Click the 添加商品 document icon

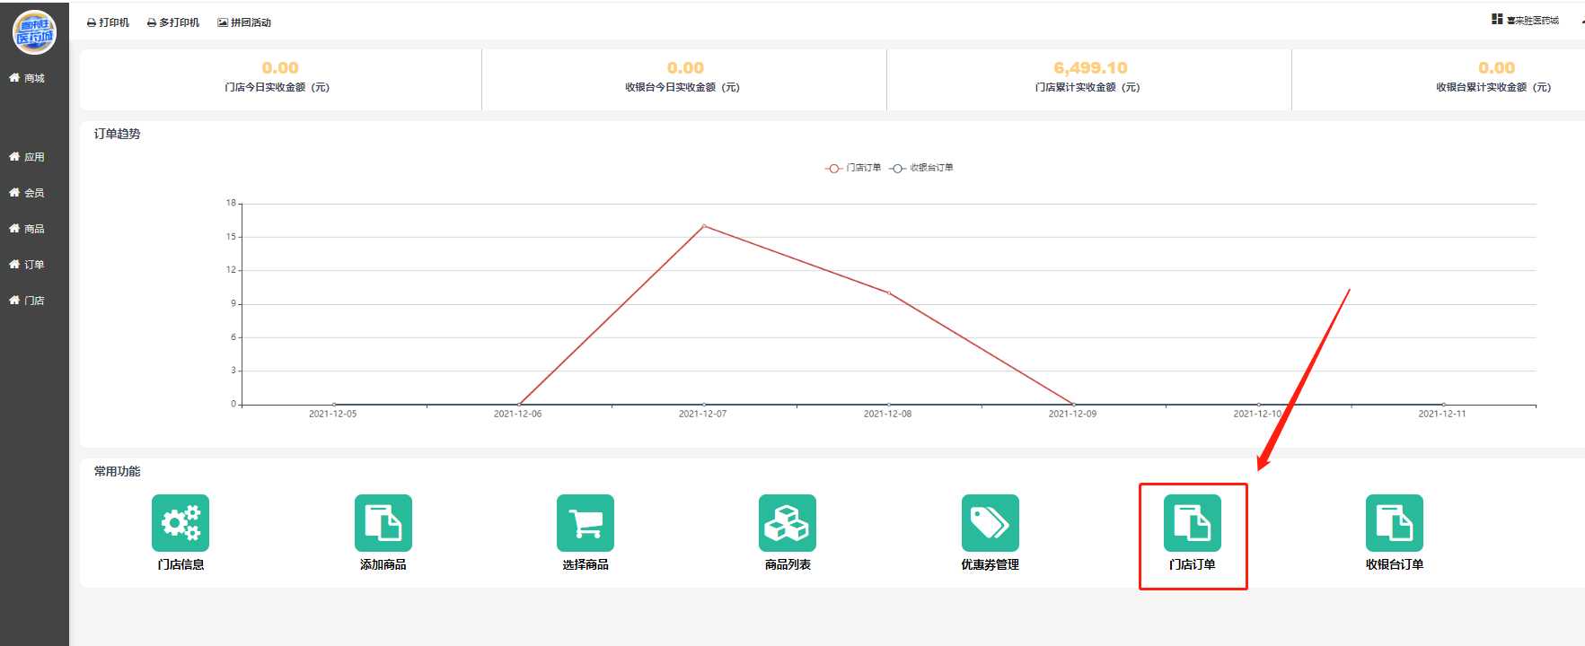point(383,523)
